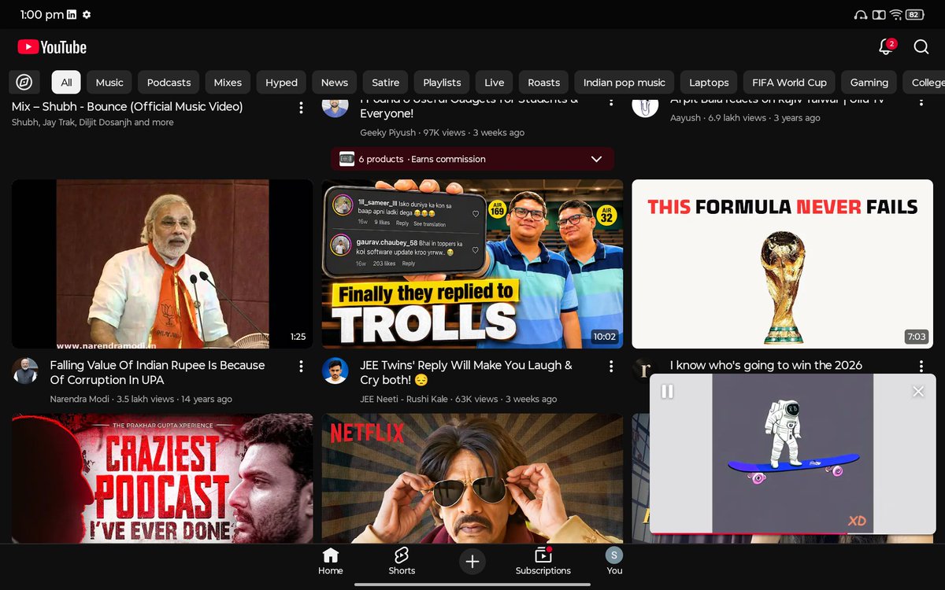Open options for Shubh Bounce mix
The height and width of the screenshot is (590, 945).
tap(301, 108)
